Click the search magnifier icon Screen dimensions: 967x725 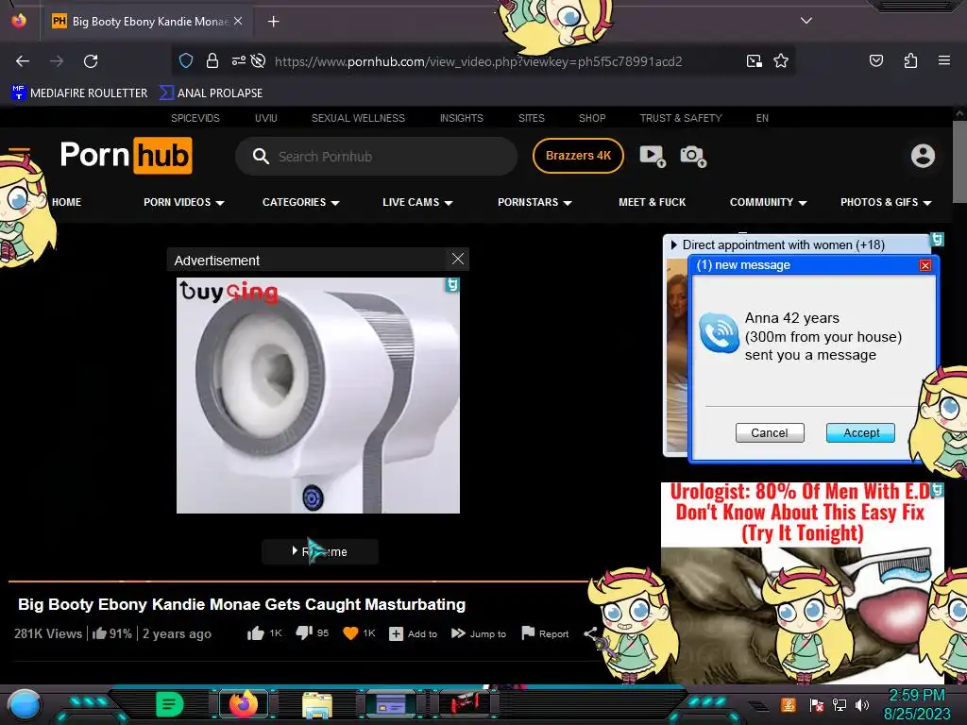tap(261, 157)
